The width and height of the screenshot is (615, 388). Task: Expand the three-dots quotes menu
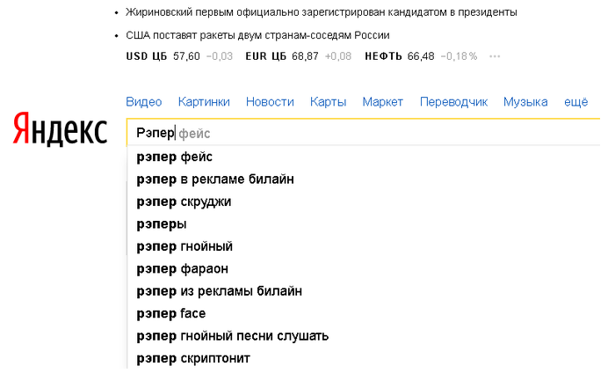[x=495, y=56]
